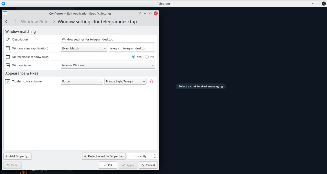Click the back arrow in Configure dialog
This screenshot has width=327, height=174.
coord(7,22)
